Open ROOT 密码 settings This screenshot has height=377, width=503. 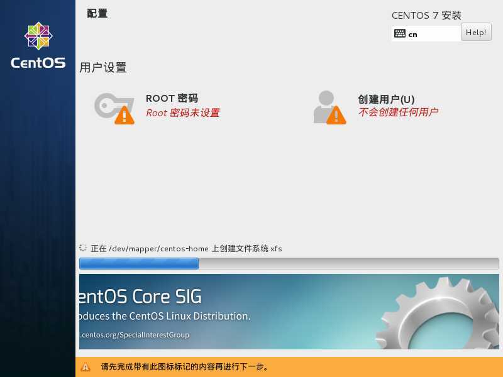tap(172, 98)
